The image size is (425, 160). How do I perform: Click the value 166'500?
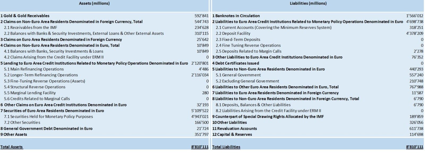coord(202,123)
